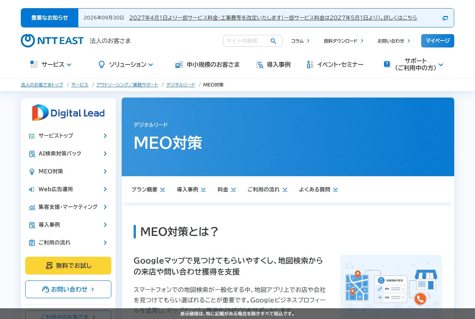Click the サポート question mark icon

(387, 65)
